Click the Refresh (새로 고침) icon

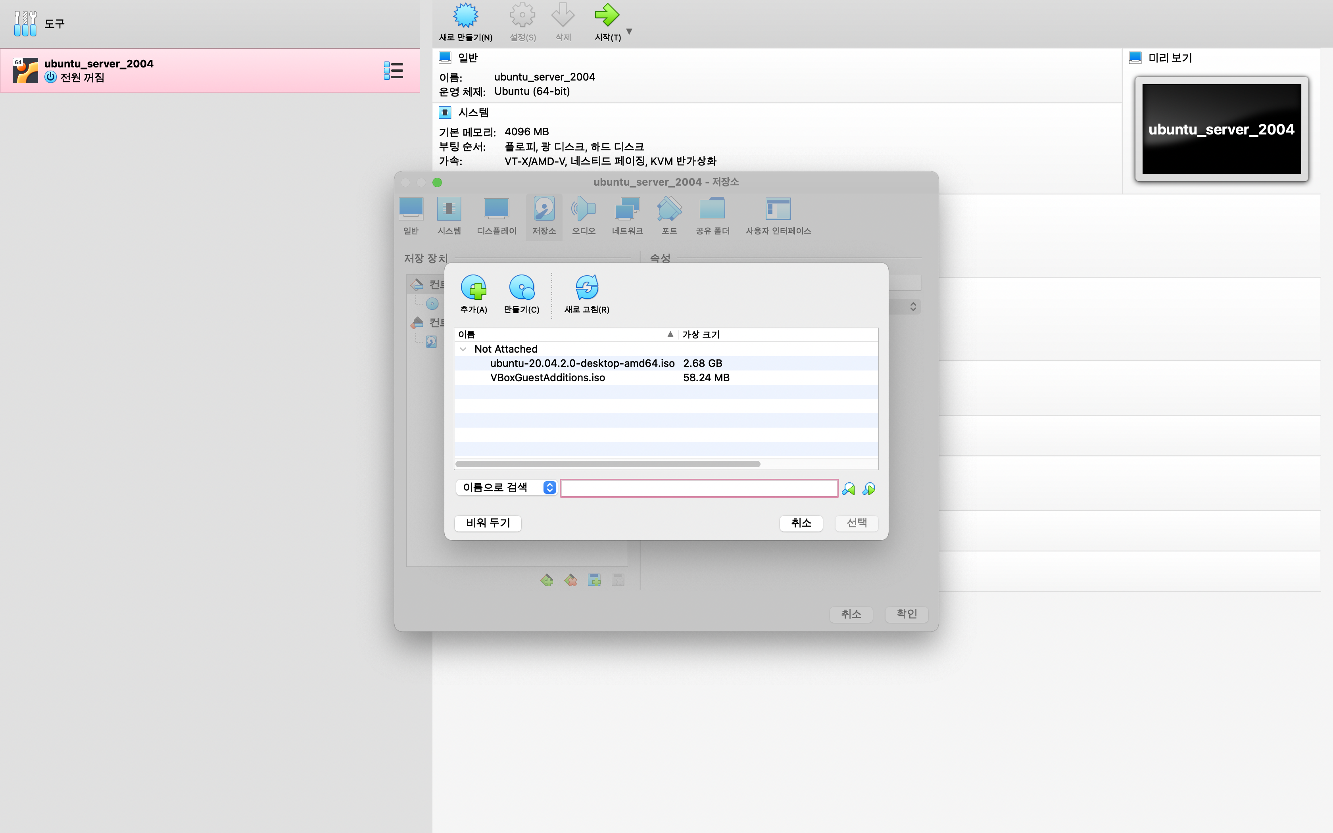pos(587,288)
